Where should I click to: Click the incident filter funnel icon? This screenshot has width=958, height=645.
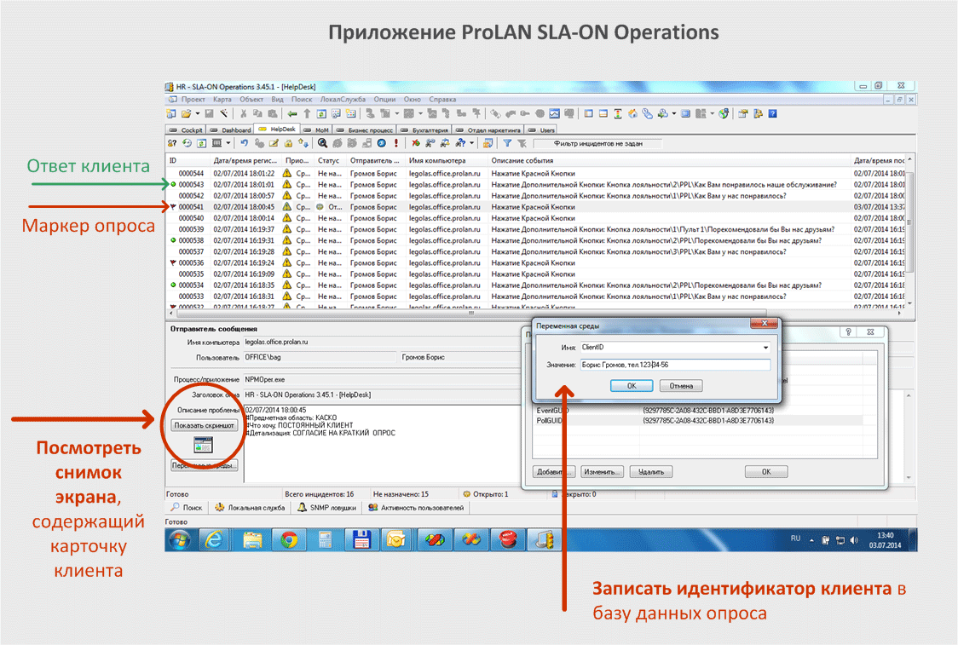click(507, 143)
